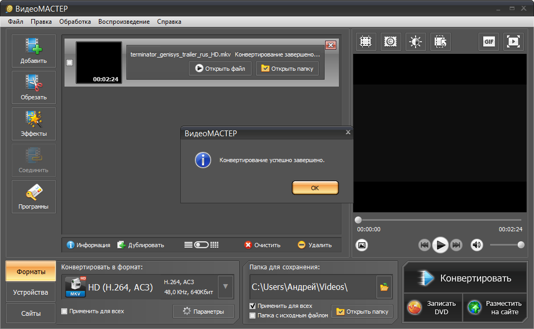The image size is (534, 329).
Task: Toggle list/grid view switch
Action: [201, 245]
